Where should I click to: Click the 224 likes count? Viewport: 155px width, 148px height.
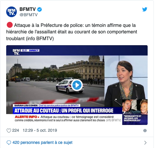16,130
